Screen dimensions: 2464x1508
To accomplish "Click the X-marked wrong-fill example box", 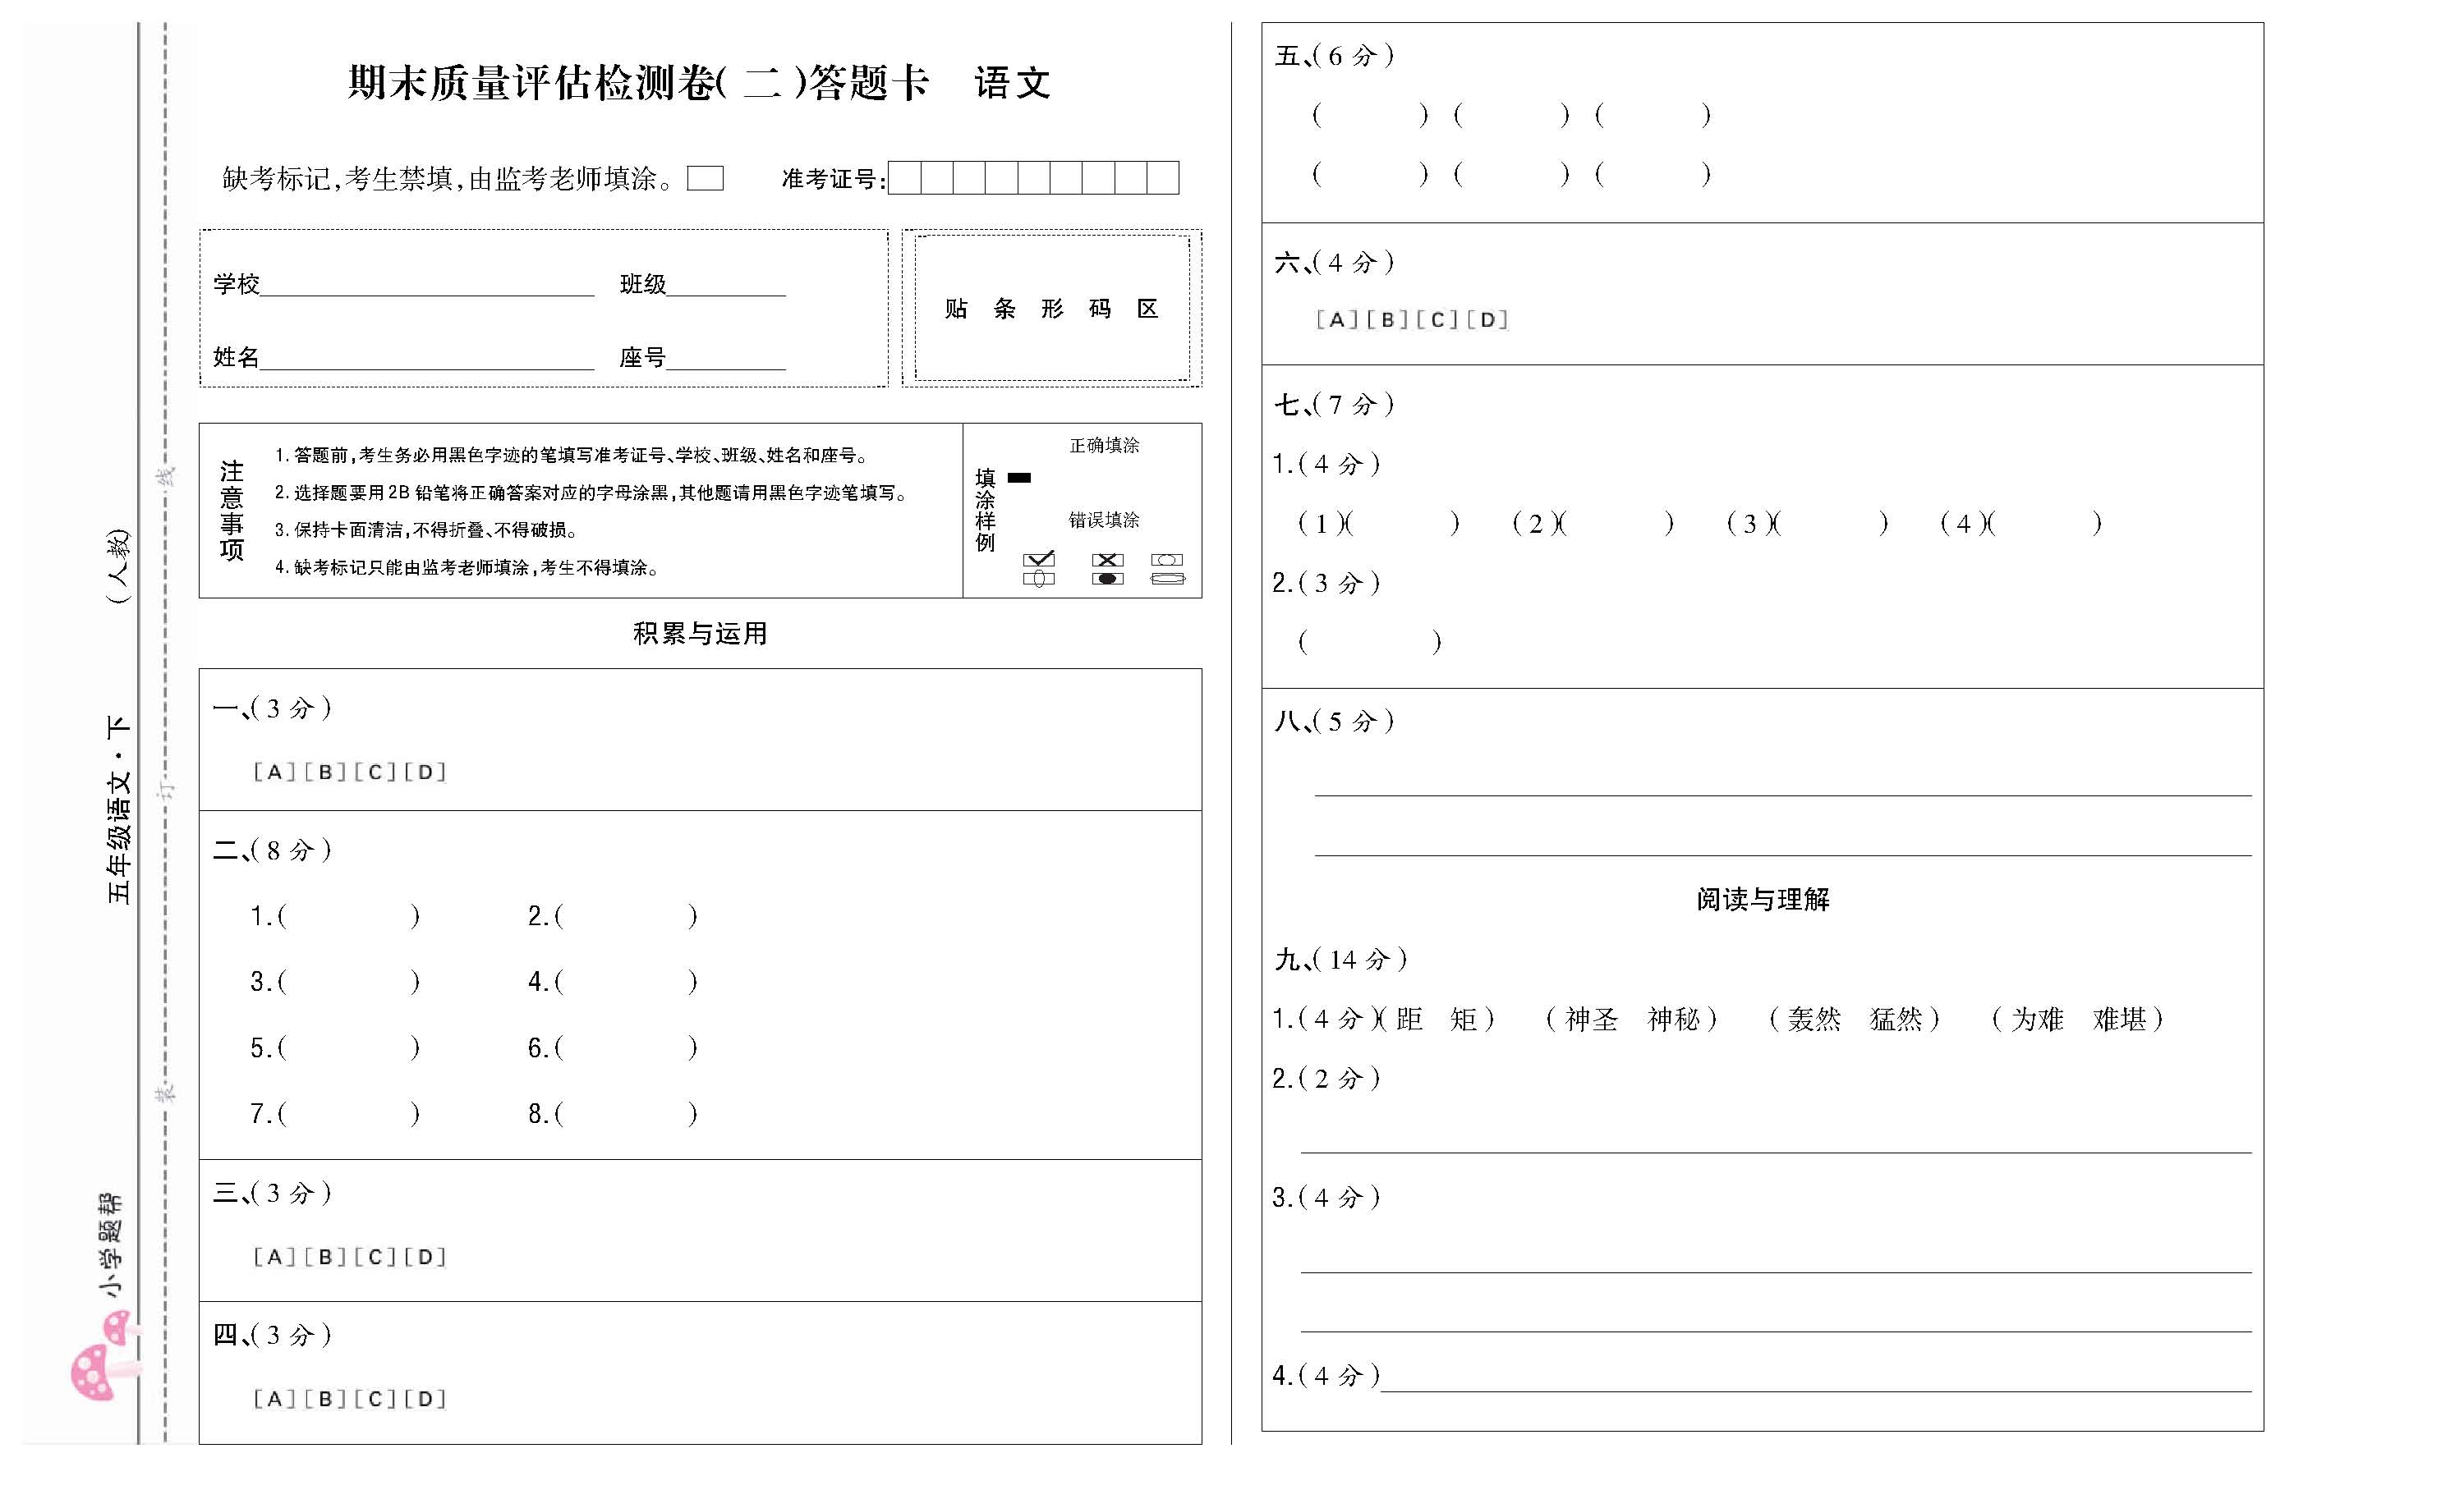I will coord(1107,560).
